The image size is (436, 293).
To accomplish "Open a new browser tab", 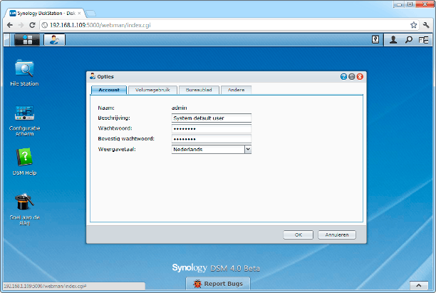I will (x=90, y=13).
